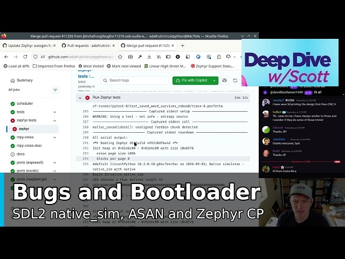345x259 pixels.
Task: Filter jobs with the All jobs filter icon
Action: [55, 90]
